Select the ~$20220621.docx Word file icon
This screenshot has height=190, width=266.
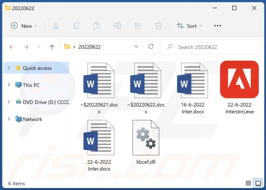(99, 80)
